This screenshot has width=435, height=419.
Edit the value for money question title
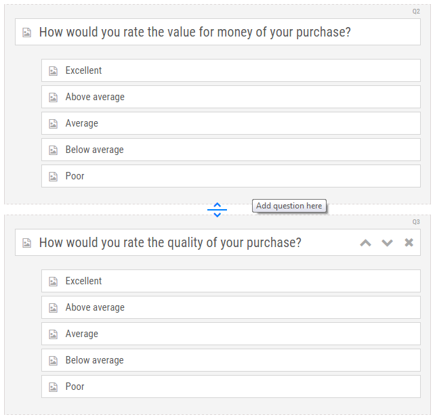(194, 32)
